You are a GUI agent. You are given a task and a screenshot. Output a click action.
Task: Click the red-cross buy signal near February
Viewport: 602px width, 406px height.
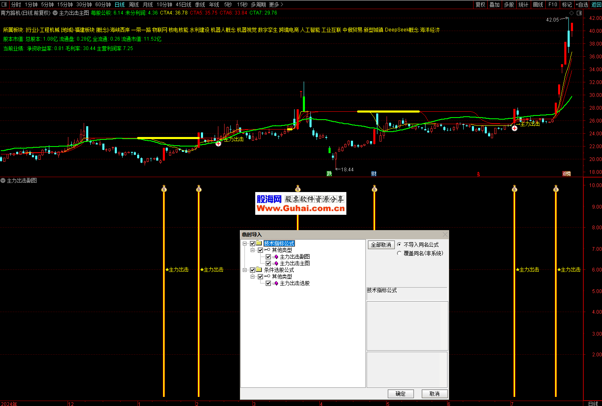218,144
